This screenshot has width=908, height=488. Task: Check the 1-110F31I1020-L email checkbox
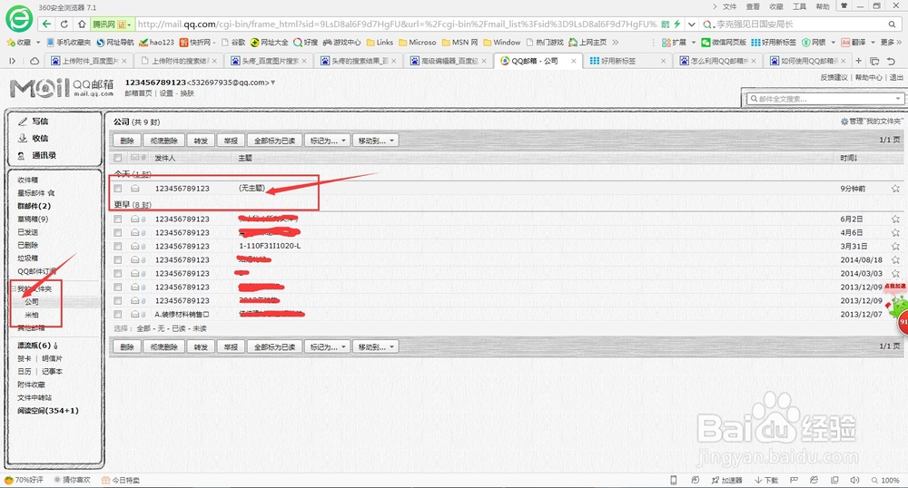118,247
